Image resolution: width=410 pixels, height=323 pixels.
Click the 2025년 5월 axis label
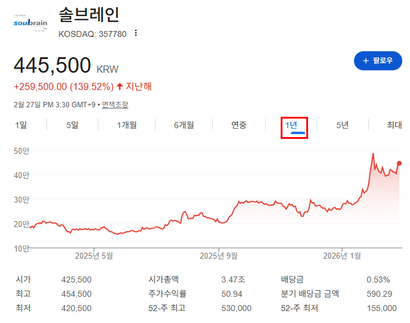pos(94,256)
